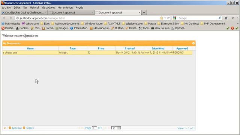Open the Eyes bookmark folder
The width and height of the screenshot is (240, 135).
[x=45, y=24]
